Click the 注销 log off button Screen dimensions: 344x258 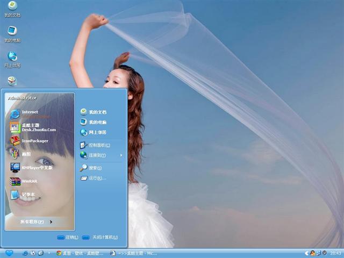68,237
